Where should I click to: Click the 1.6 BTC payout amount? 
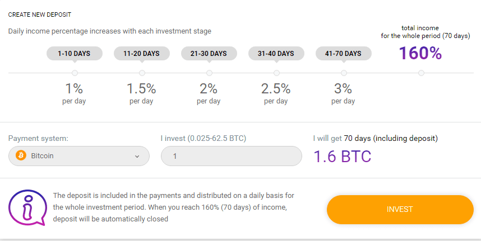342,157
